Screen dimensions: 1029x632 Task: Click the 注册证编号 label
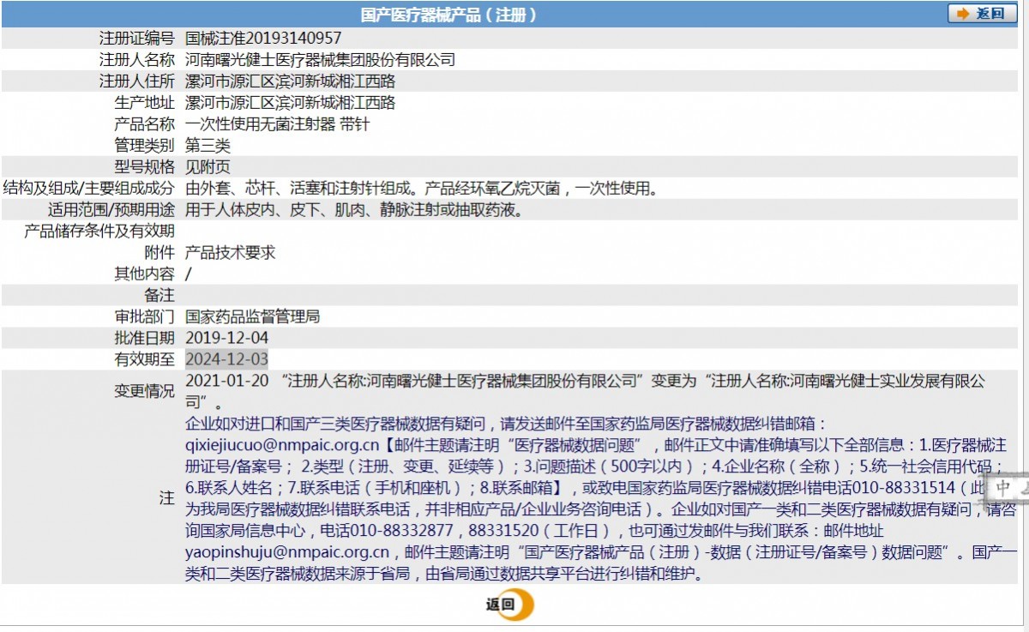point(136,39)
